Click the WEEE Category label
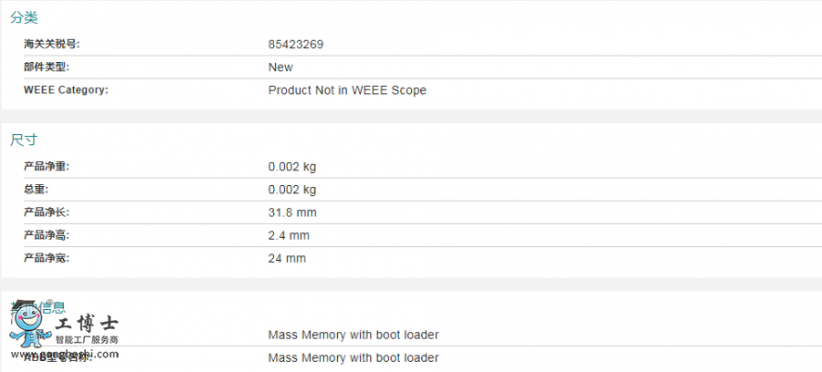Screen dimensions: 822x372 (66, 90)
